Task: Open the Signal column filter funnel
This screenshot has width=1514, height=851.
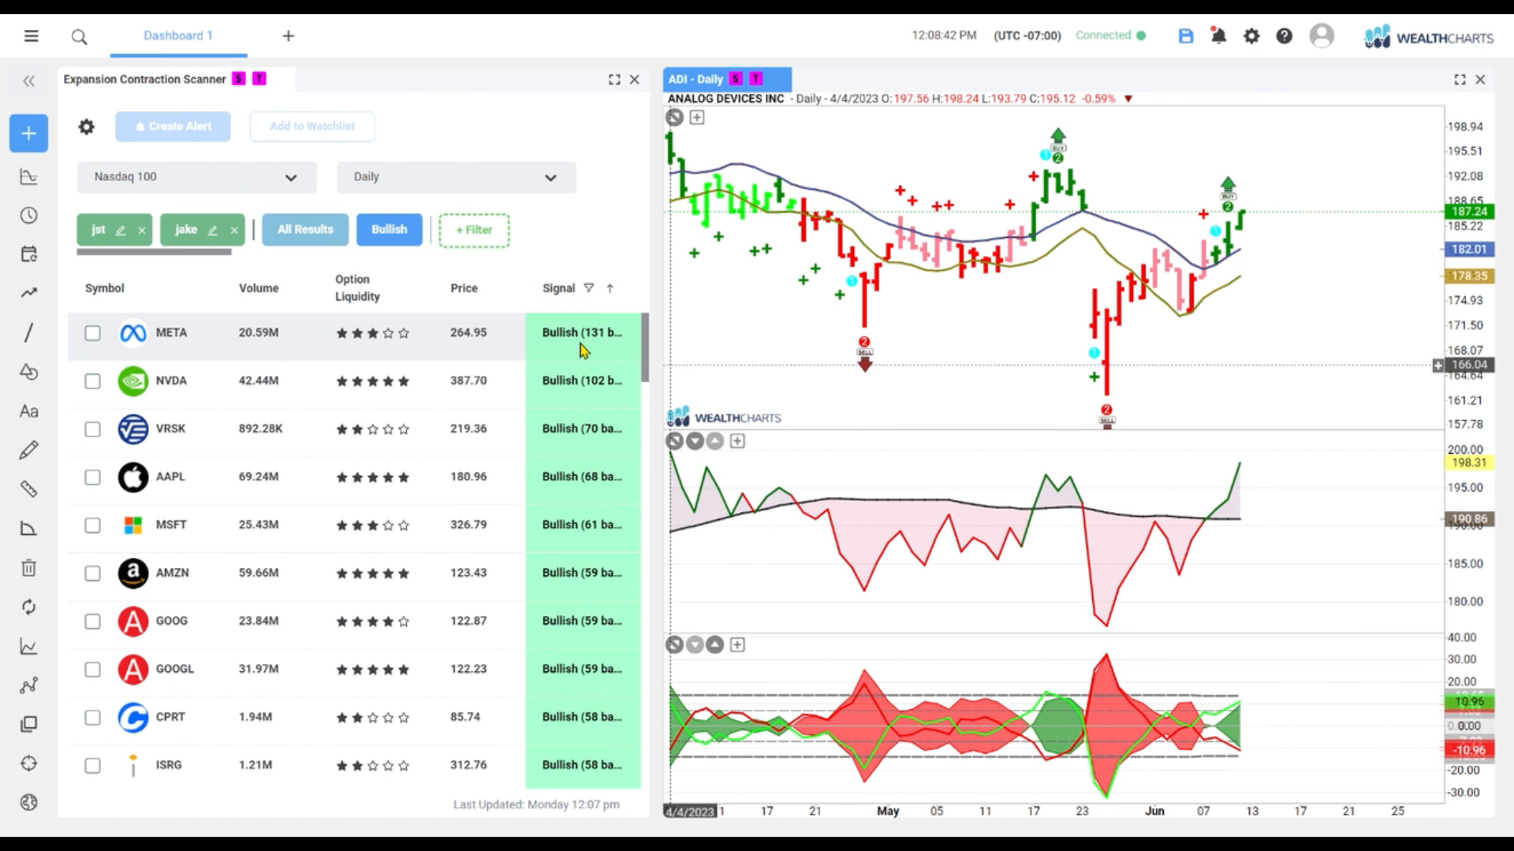Action: click(x=588, y=288)
